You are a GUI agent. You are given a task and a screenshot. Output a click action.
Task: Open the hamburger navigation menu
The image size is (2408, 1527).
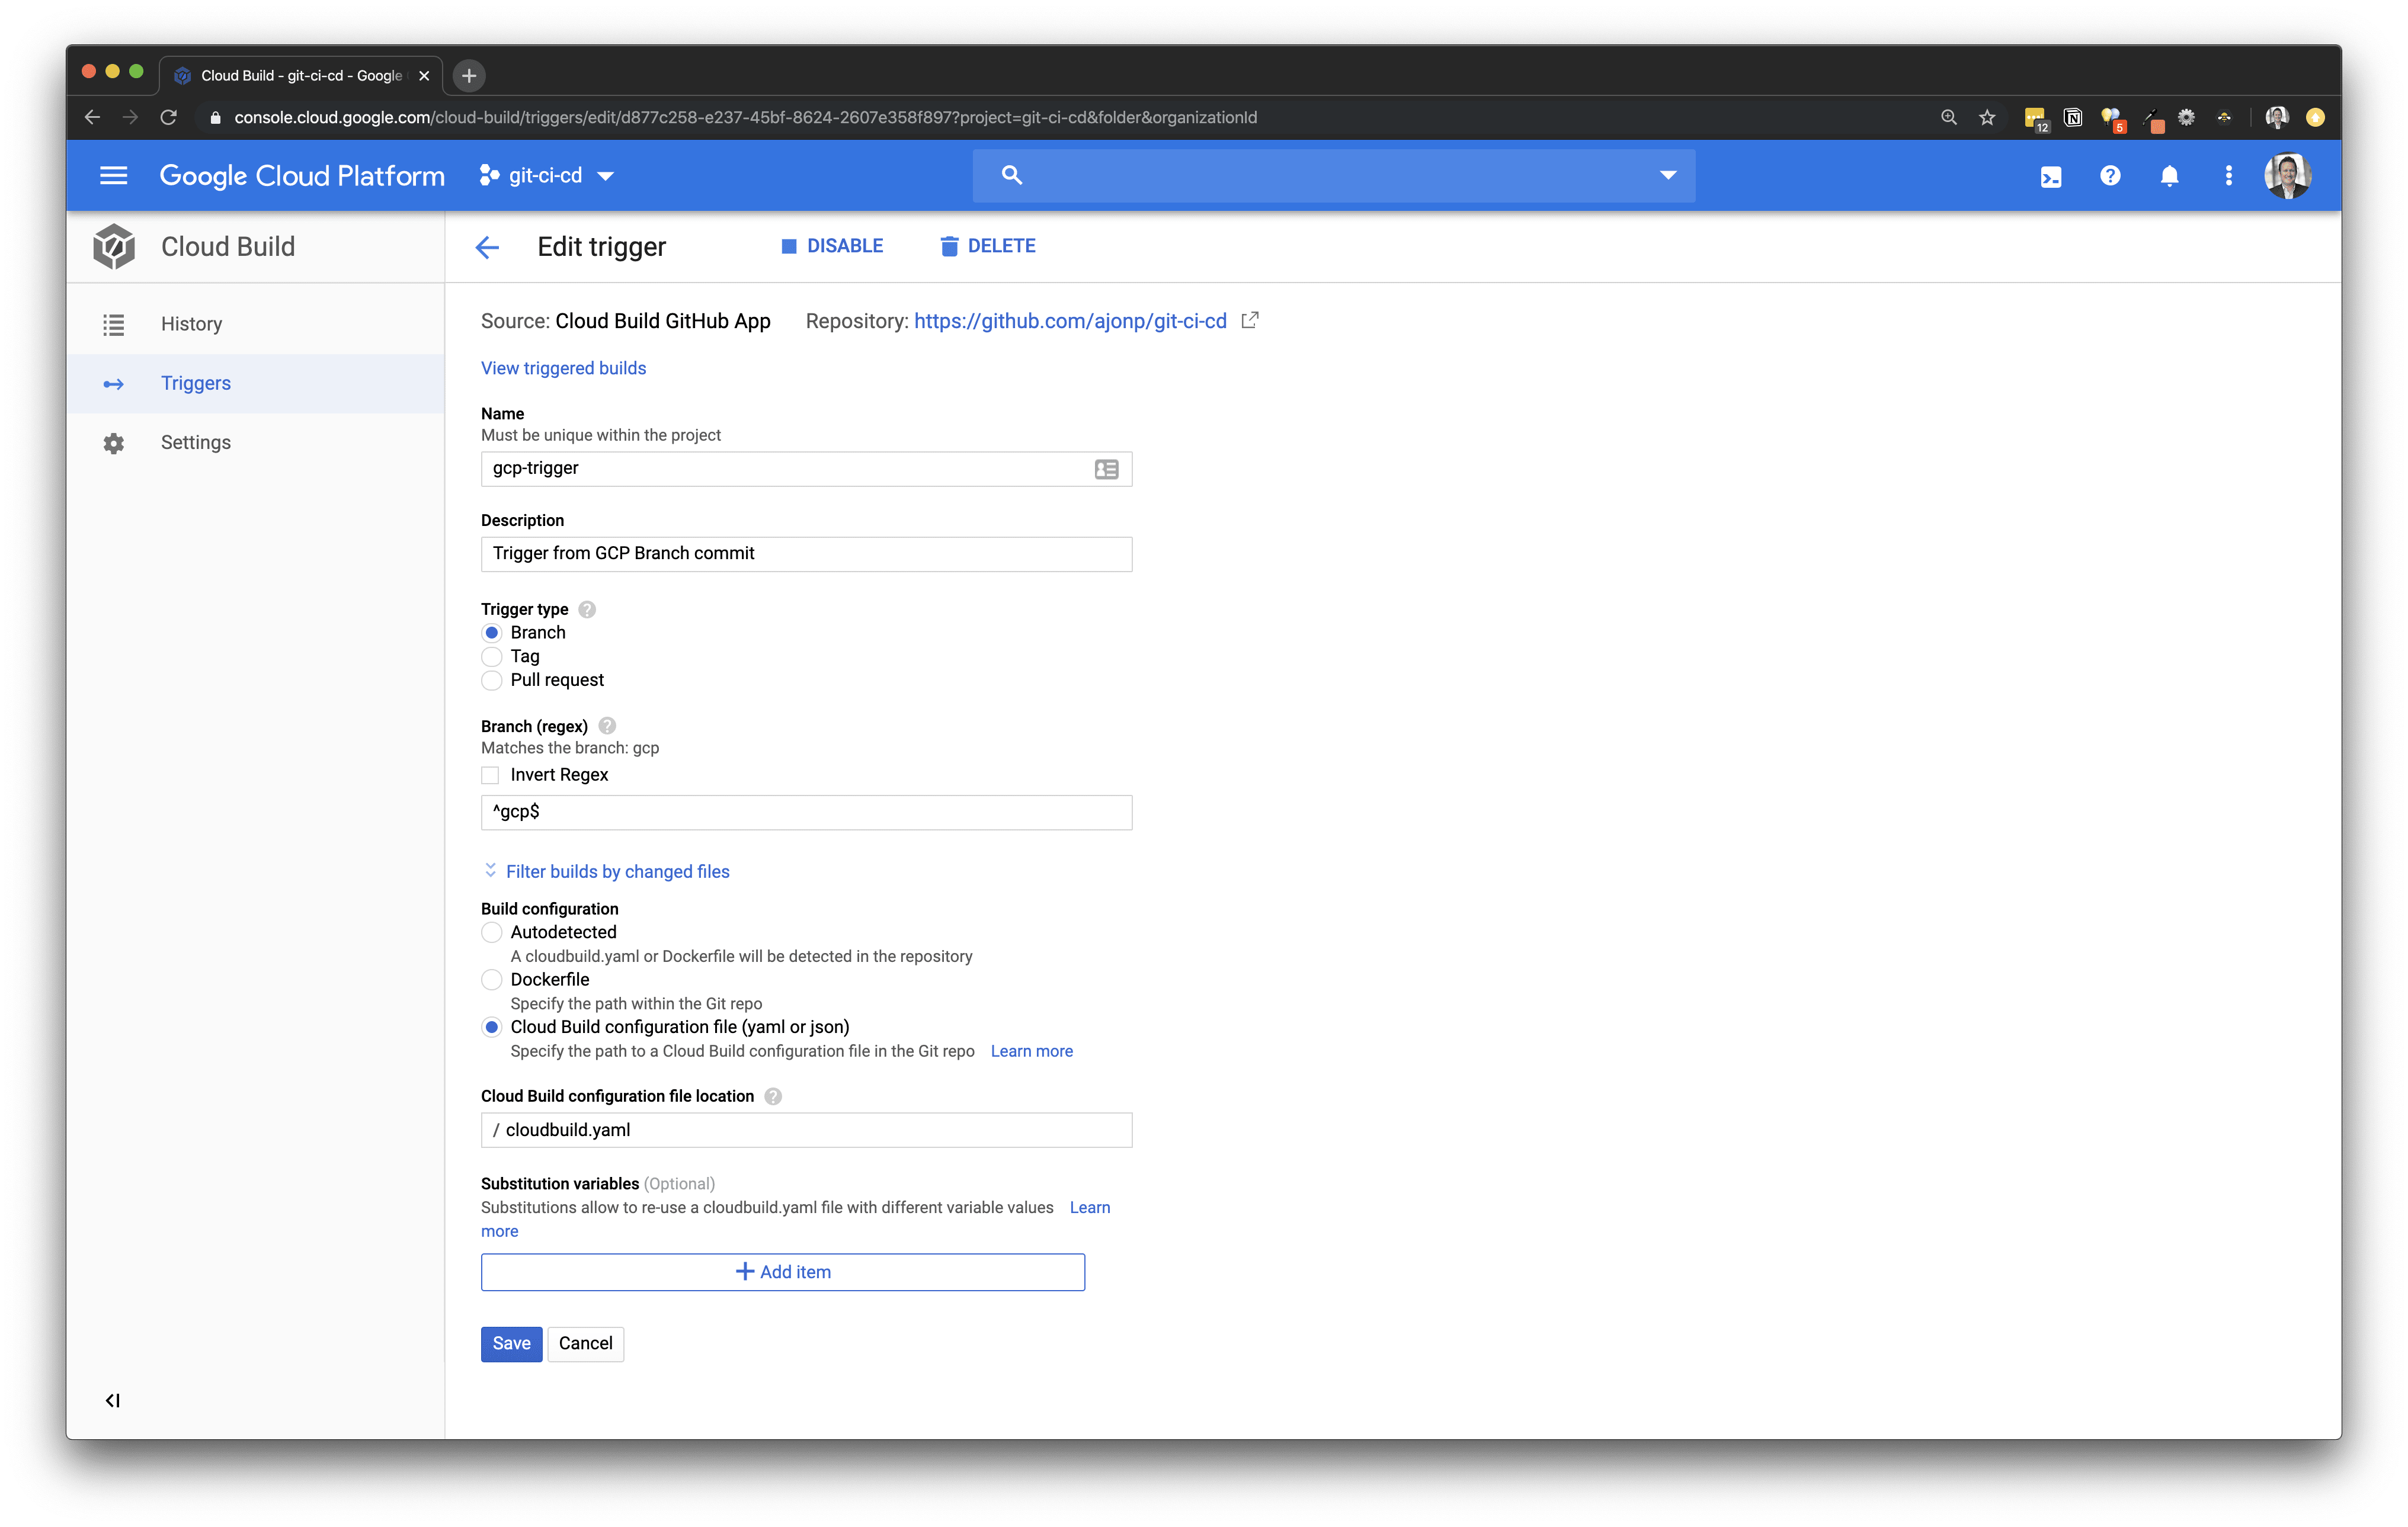click(x=114, y=176)
